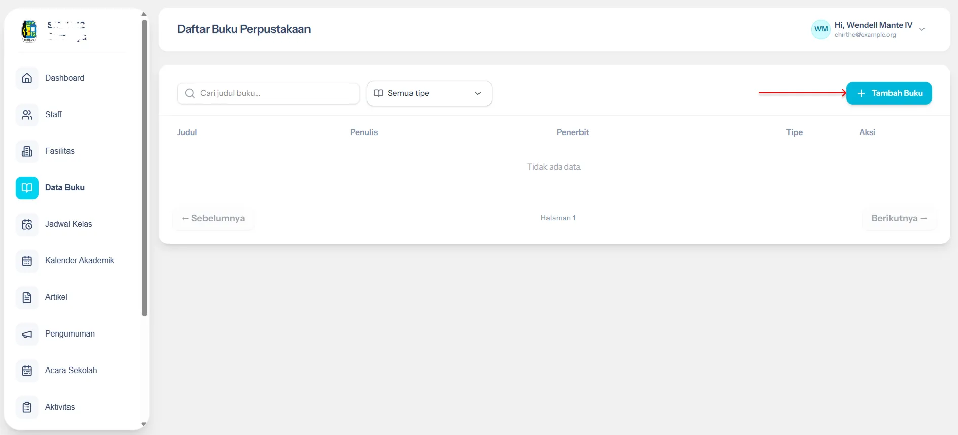Click the WM user avatar
This screenshot has height=435, width=958.
pos(821,29)
